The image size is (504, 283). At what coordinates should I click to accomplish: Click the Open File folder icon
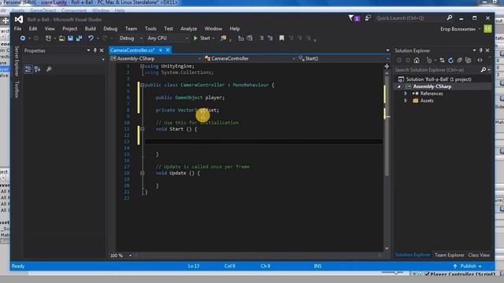click(x=61, y=39)
